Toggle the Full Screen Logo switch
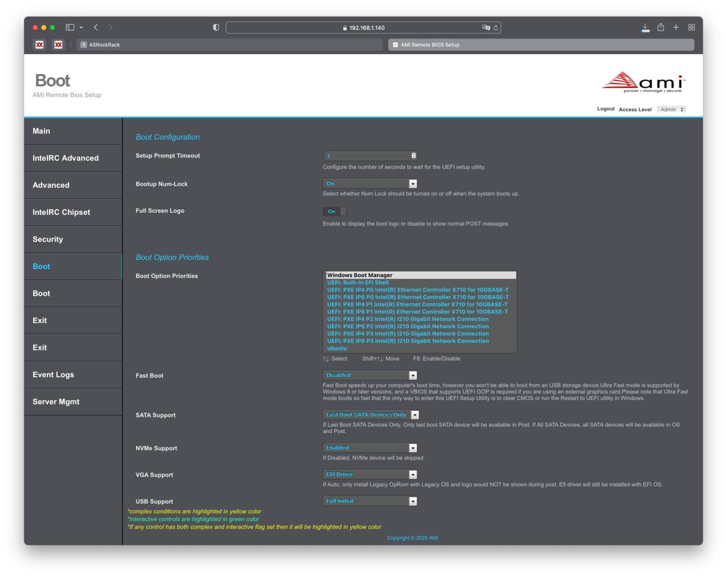The width and height of the screenshot is (727, 577). coord(335,212)
